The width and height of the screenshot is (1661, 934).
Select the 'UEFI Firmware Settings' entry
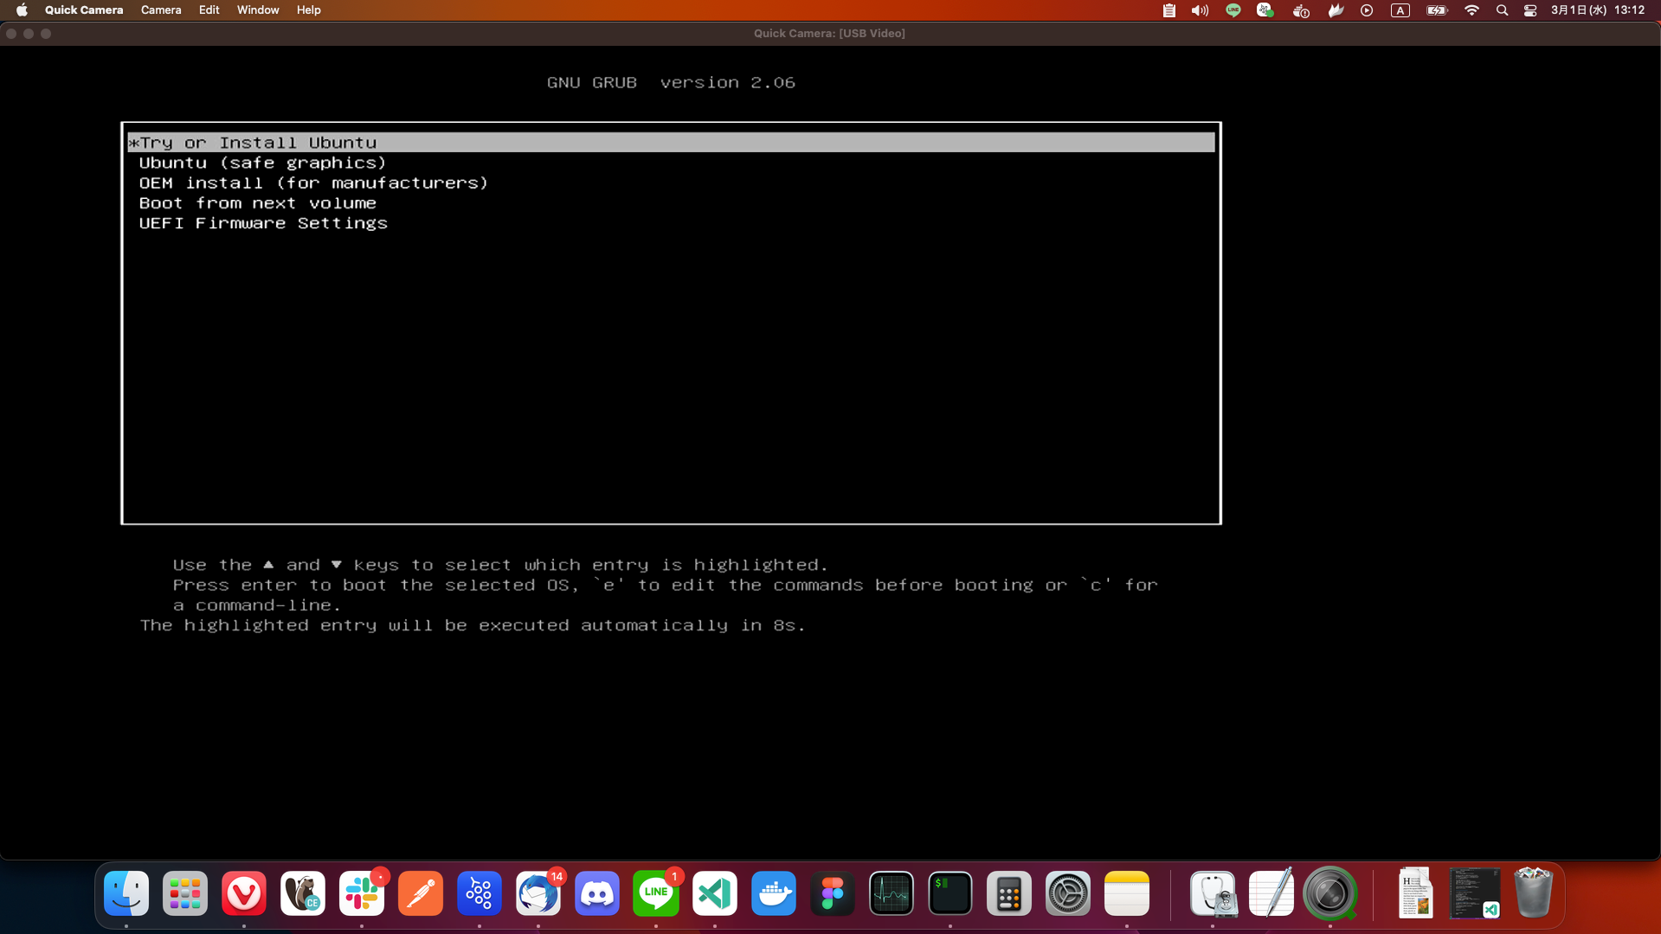click(x=263, y=223)
